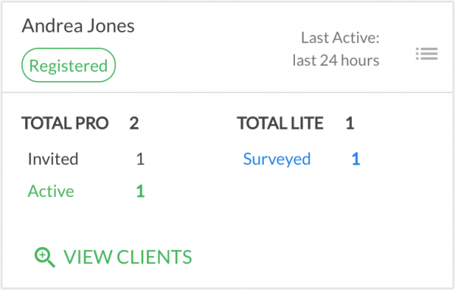Screen dimensions: 455x290
Task: Click the Last Active label
Action: pos(340,38)
